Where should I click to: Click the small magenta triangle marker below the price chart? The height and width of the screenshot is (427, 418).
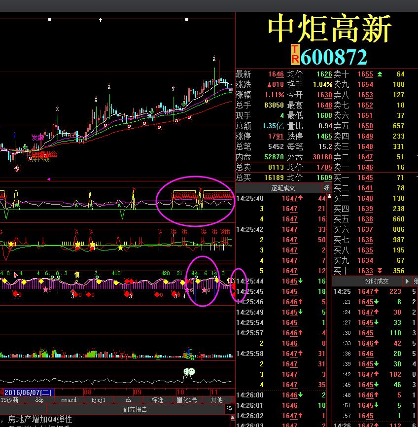coord(49,179)
